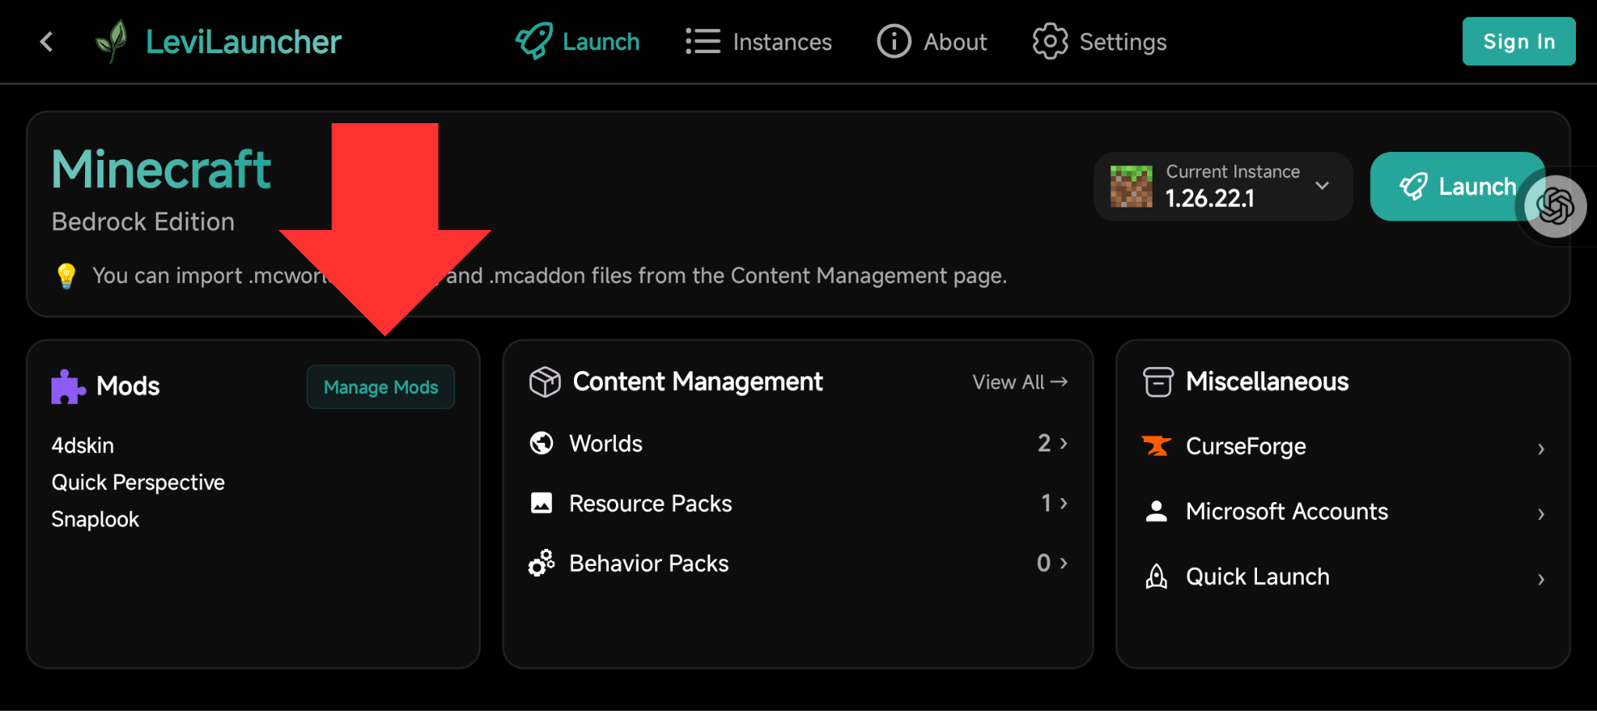
Task: Click the Minecraft title text
Action: (161, 170)
